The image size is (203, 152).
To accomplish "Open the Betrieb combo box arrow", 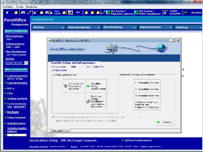I will 26,63.
